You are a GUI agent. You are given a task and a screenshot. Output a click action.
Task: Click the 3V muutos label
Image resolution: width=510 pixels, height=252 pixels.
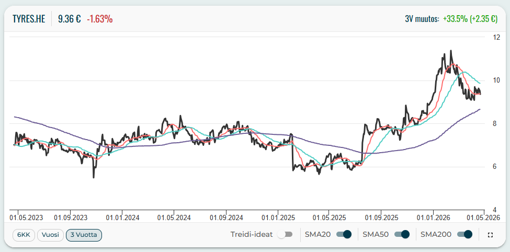point(422,19)
